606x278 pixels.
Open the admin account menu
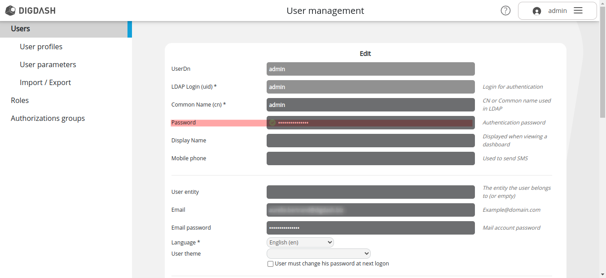point(557,11)
